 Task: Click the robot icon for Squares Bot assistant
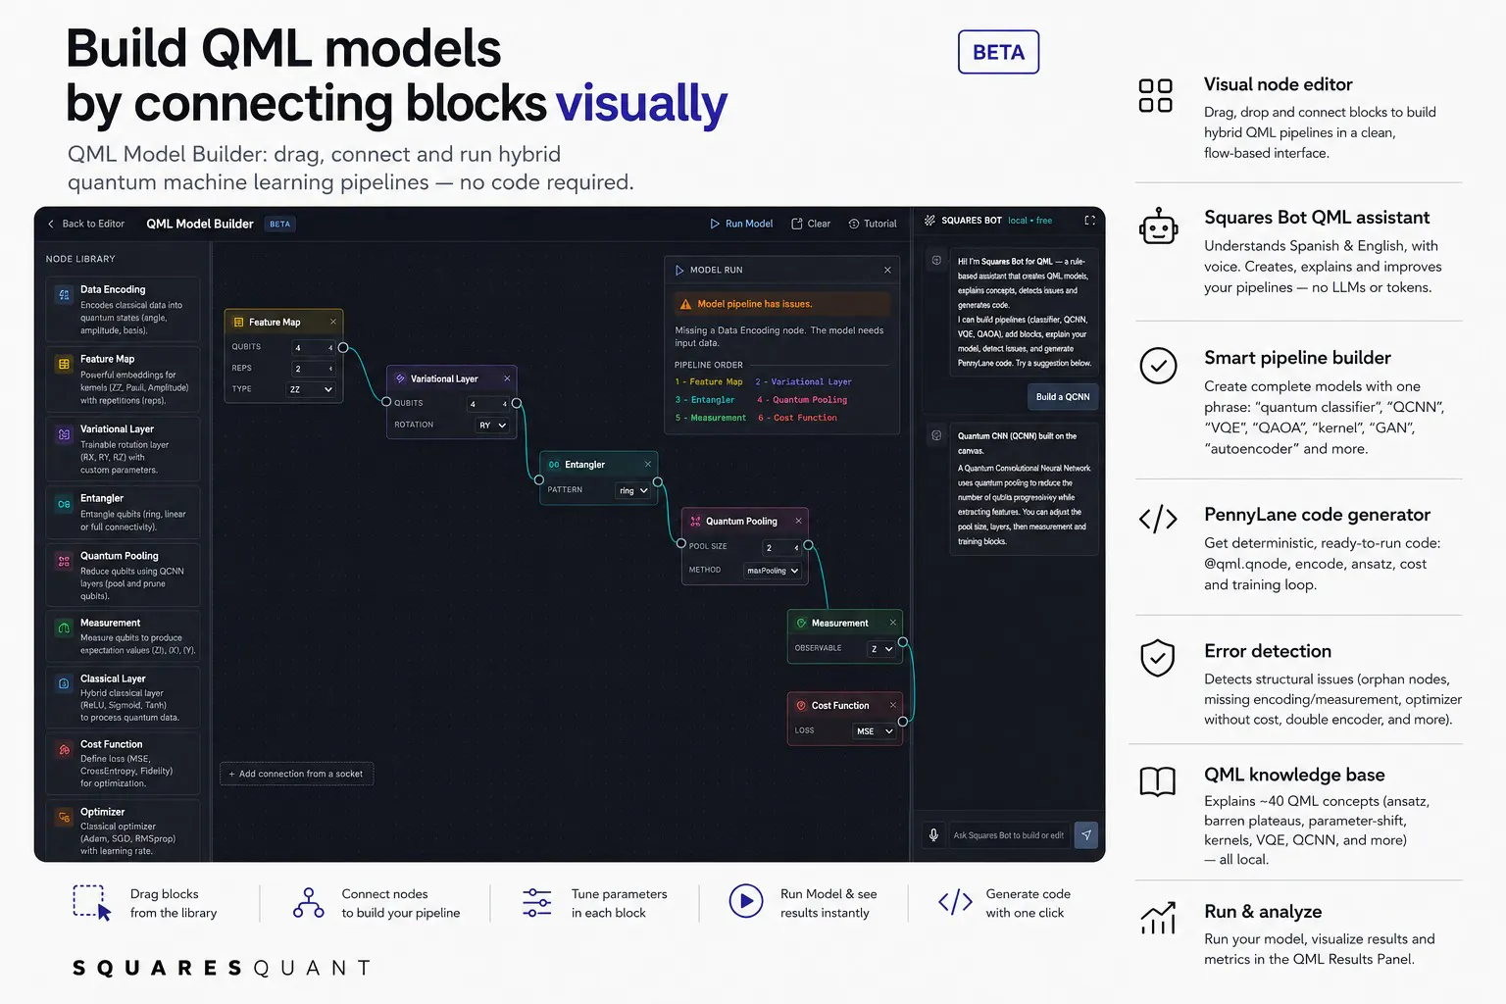pyautogui.click(x=1158, y=227)
